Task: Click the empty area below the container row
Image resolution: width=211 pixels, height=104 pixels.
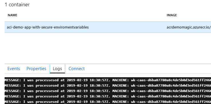Action: (x=108, y=48)
